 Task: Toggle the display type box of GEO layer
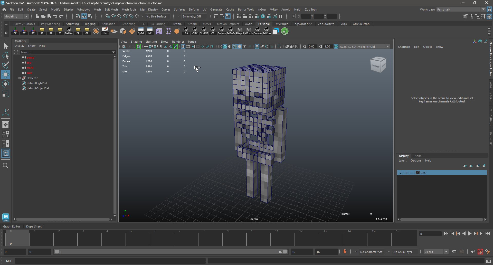click(412, 173)
